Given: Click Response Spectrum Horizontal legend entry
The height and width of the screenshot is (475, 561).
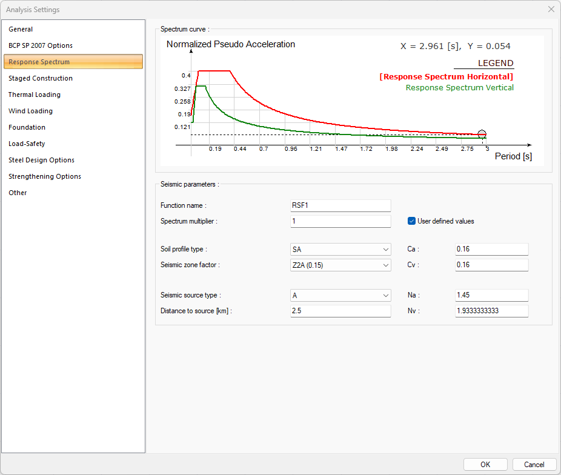Looking at the screenshot, I should pyautogui.click(x=446, y=77).
